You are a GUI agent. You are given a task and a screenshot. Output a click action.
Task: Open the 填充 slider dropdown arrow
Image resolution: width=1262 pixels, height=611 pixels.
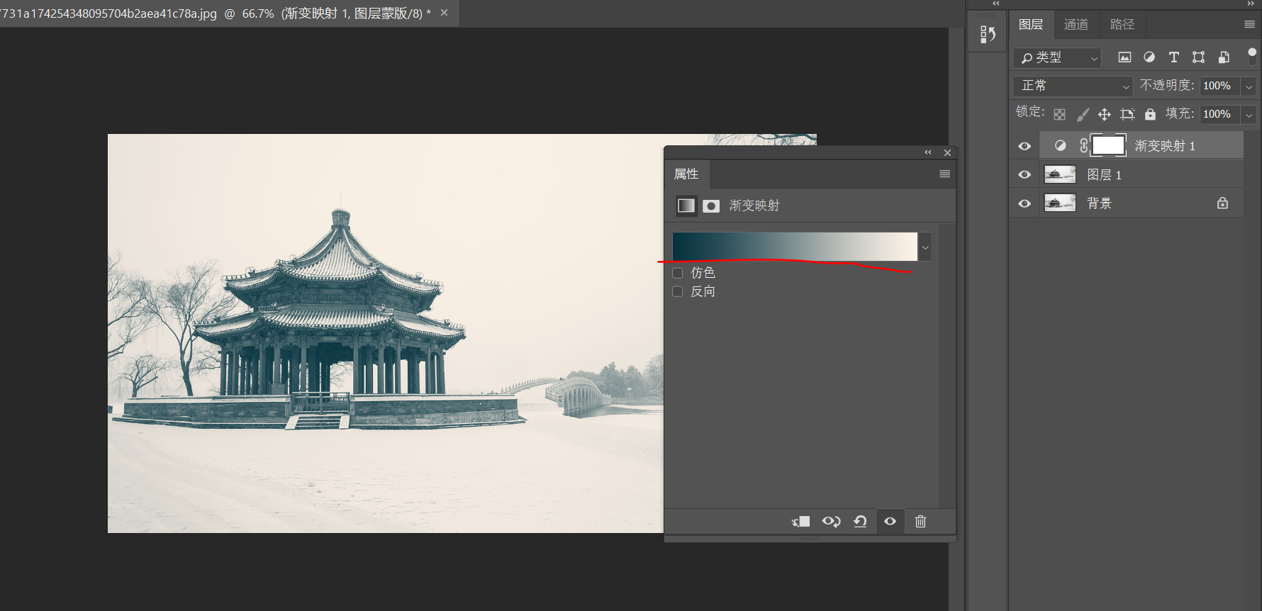(x=1249, y=115)
